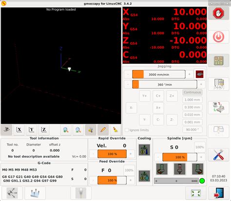Image resolution: width=231 pixels, height=201 pixels.
Task: Enable the Ignore limits checkbox
Action: [127, 130]
